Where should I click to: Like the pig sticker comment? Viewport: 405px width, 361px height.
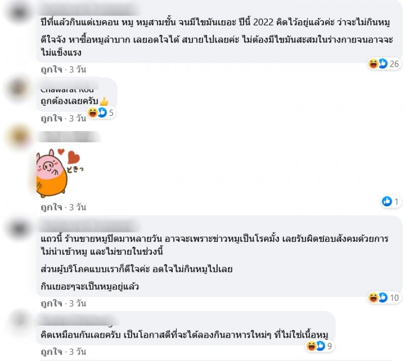tap(52, 207)
